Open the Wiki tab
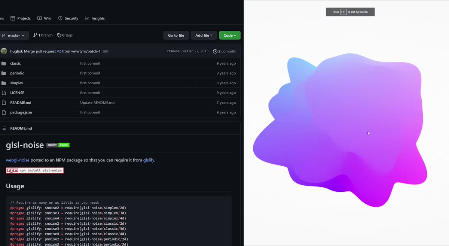 (44, 18)
